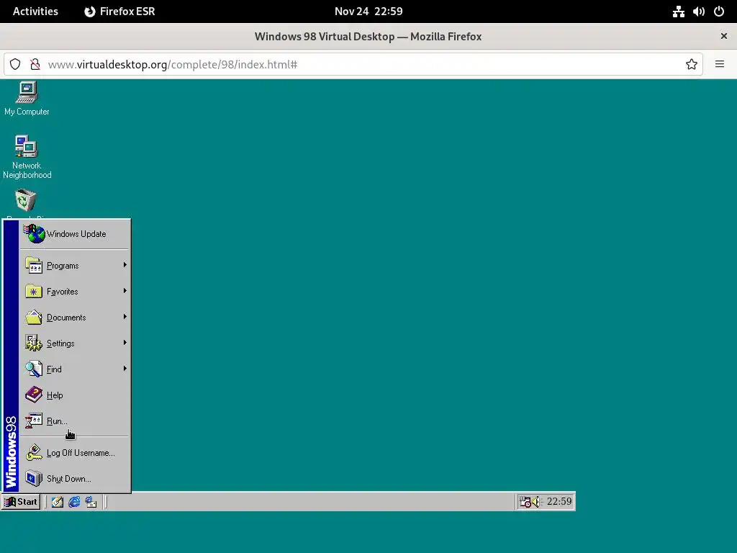
Task: Expand the Favorites submenu arrow
Action: click(125, 291)
